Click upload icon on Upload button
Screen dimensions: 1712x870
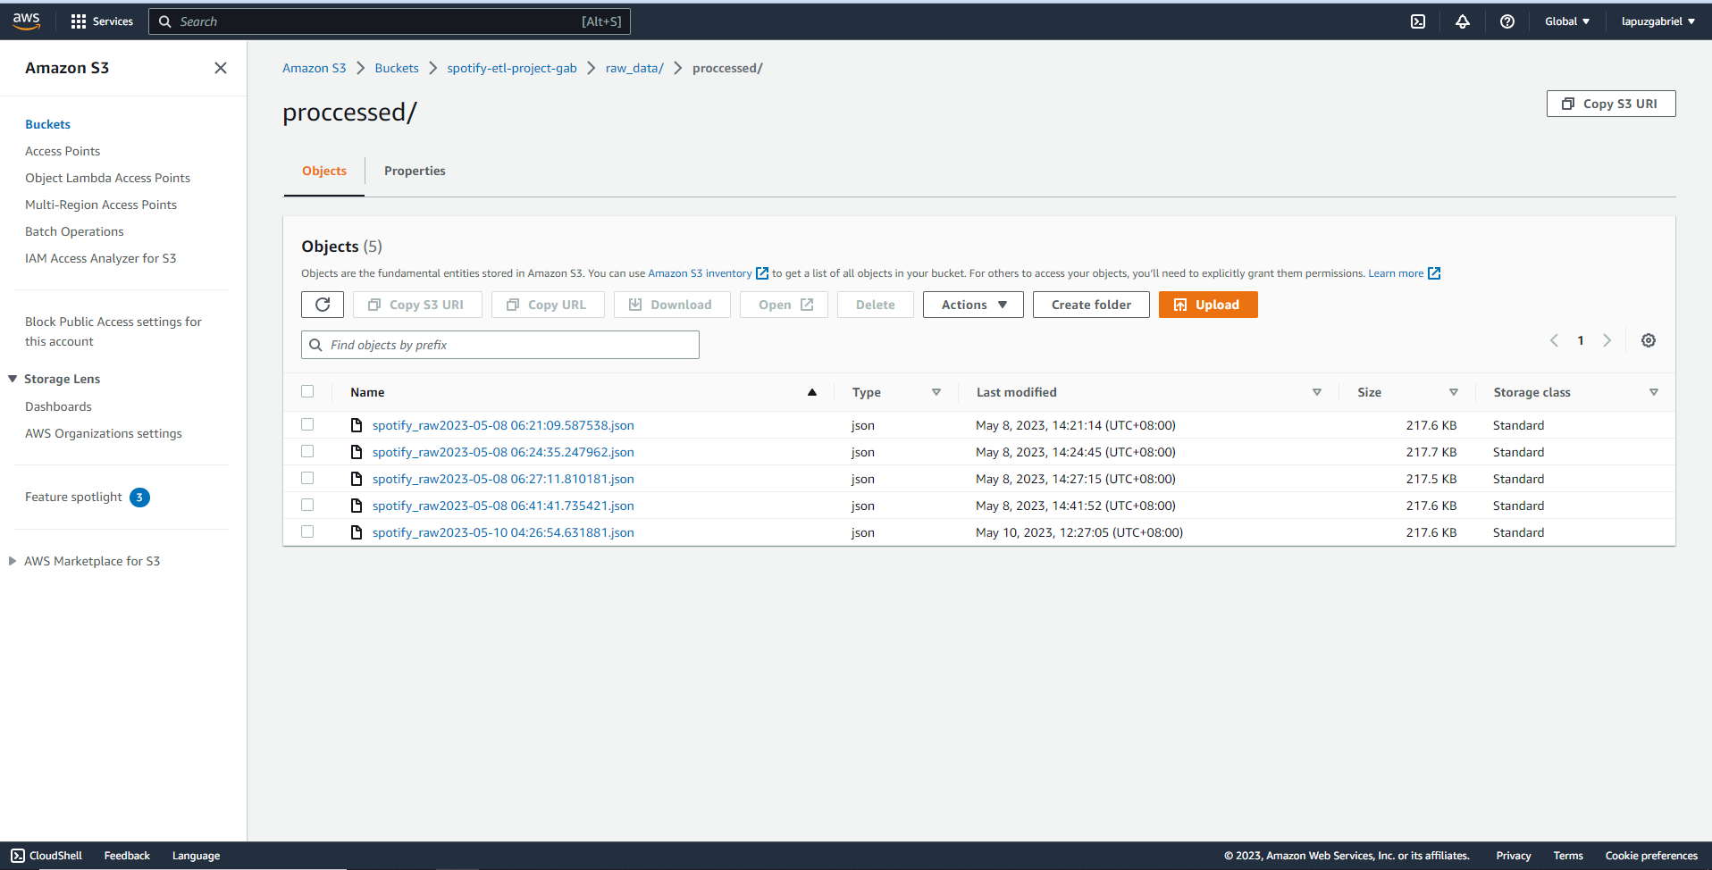(x=1180, y=305)
